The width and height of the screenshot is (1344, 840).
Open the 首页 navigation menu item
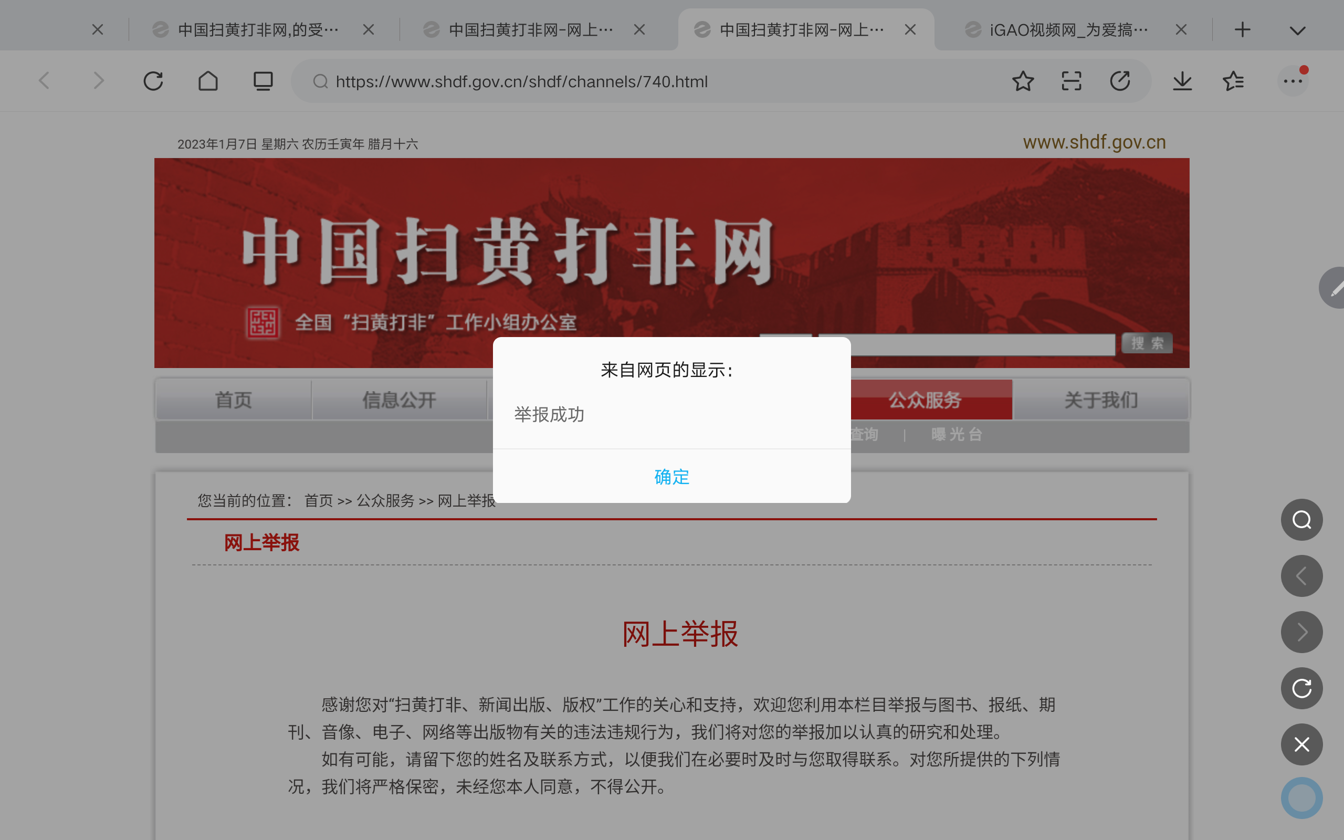coord(233,400)
